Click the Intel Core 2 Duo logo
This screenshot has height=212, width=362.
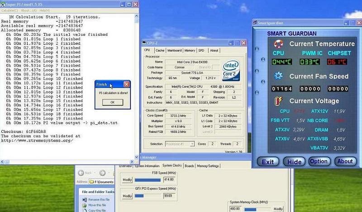click(231, 71)
